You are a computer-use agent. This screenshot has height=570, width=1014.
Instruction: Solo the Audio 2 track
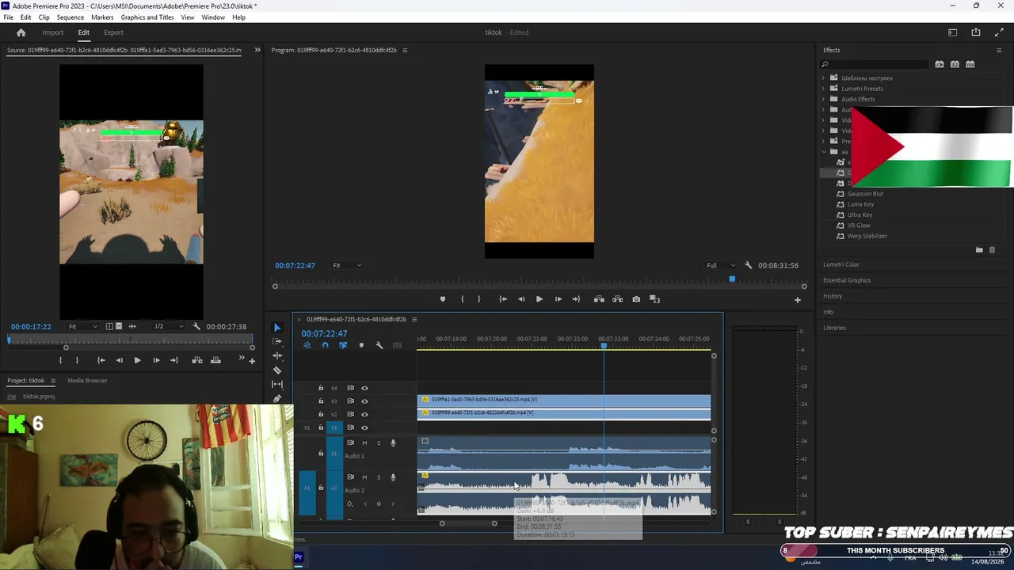[379, 477]
